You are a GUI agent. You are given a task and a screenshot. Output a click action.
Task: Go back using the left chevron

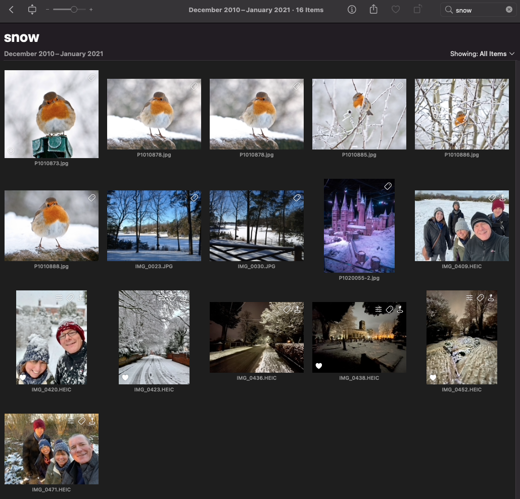[x=11, y=10]
